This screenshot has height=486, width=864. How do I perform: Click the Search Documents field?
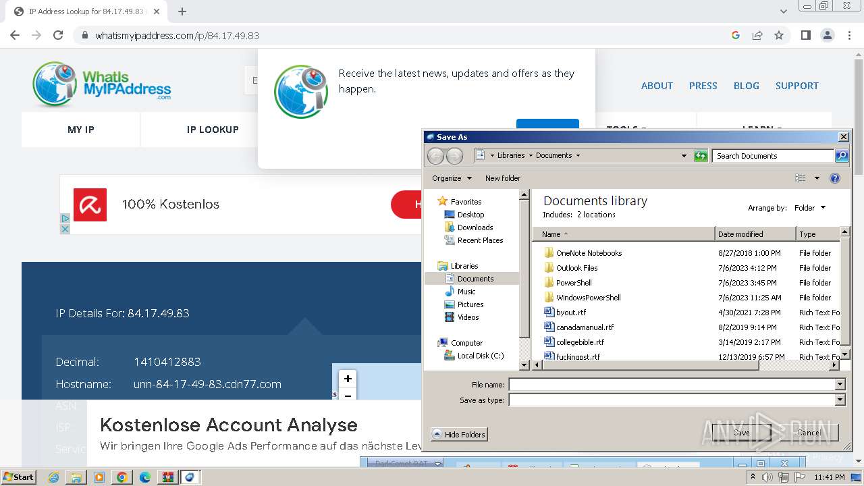pyautogui.click(x=774, y=156)
